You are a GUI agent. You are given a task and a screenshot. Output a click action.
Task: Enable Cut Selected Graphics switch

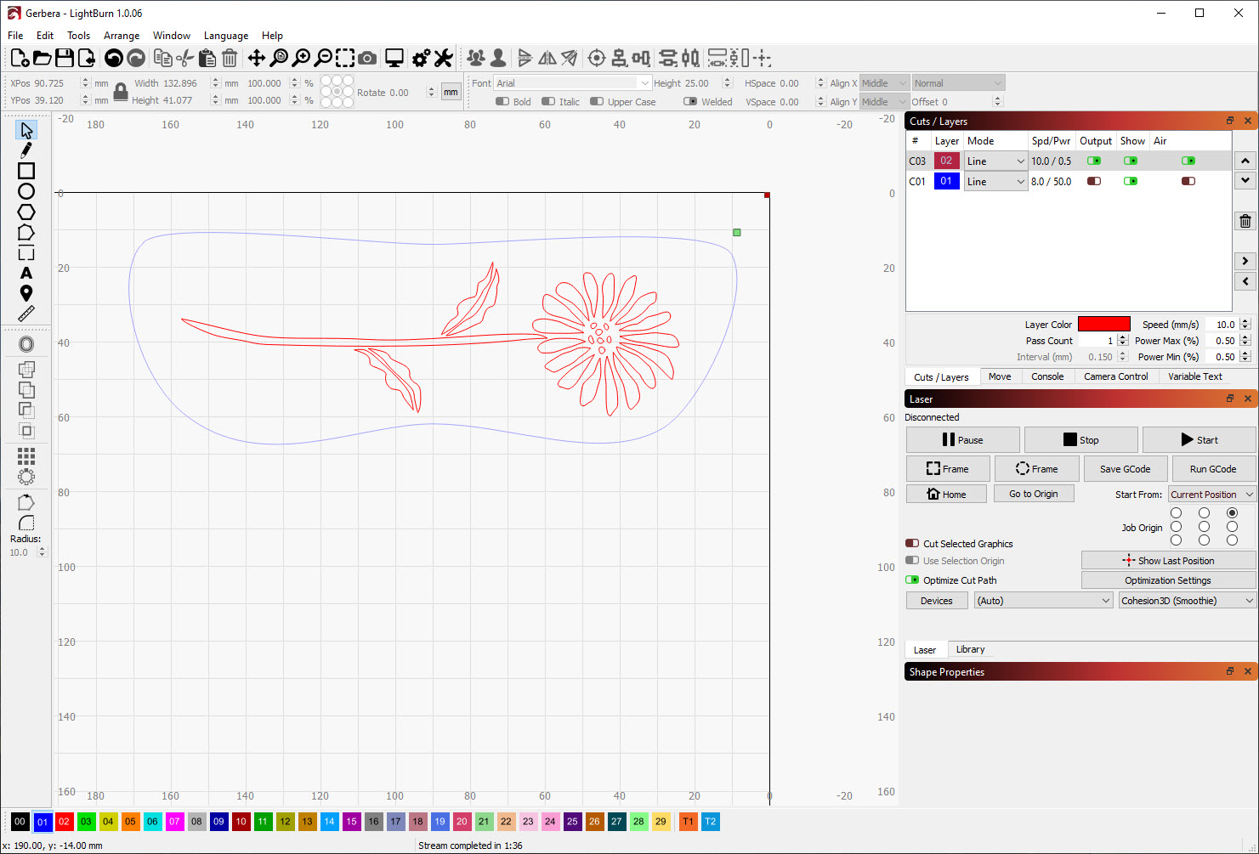912,544
